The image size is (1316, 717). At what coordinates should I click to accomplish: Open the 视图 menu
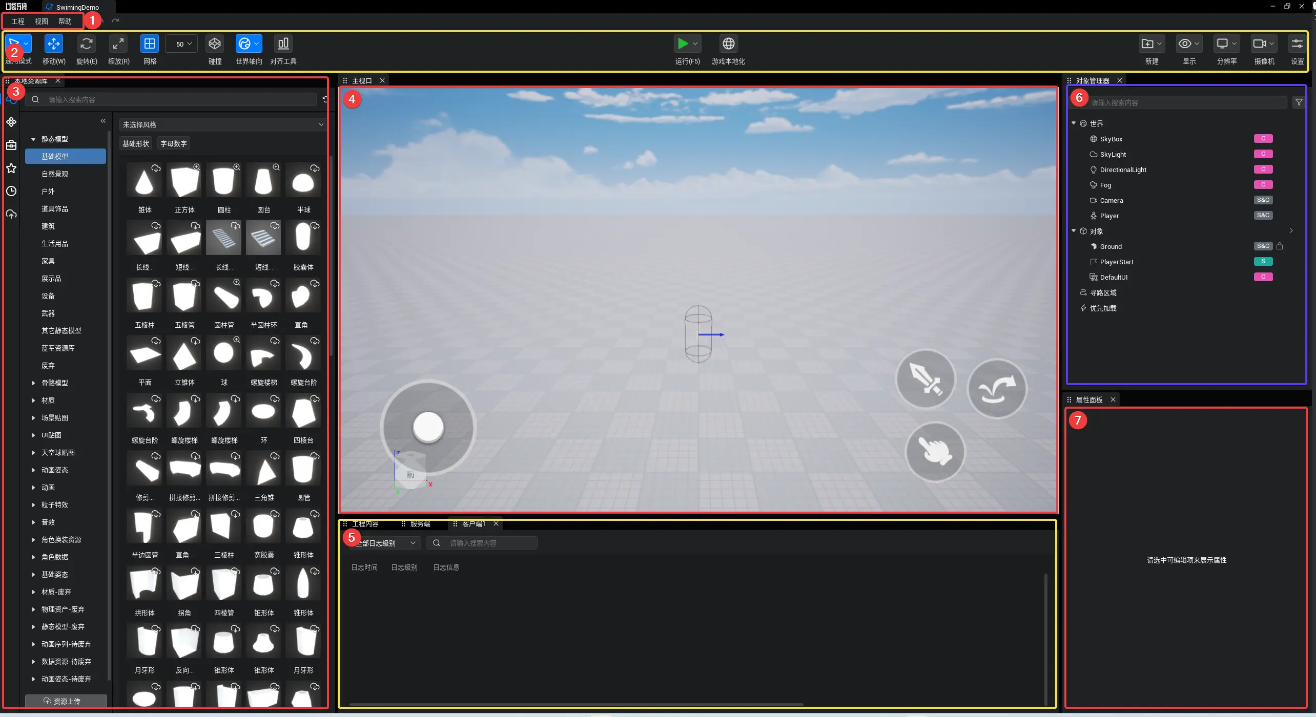(41, 22)
